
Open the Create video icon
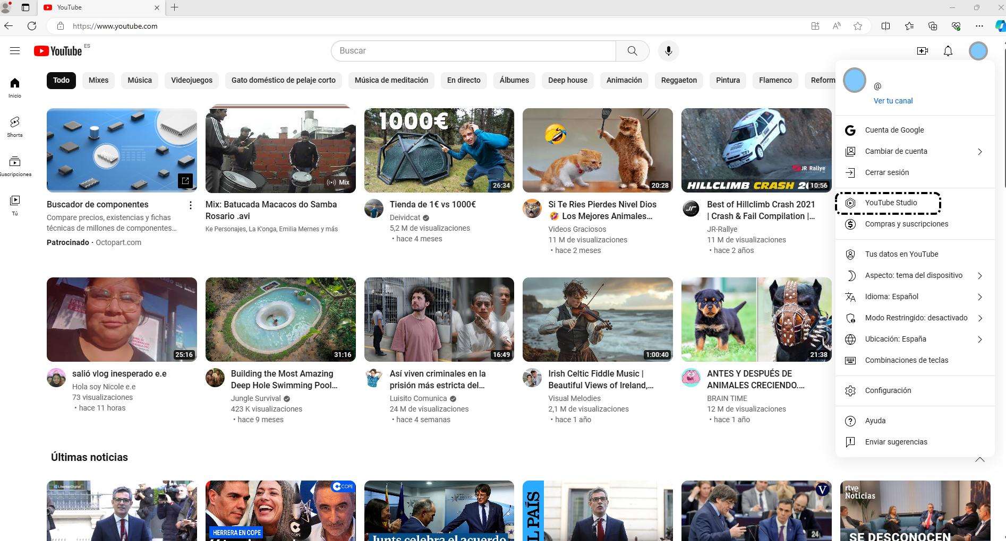(923, 51)
